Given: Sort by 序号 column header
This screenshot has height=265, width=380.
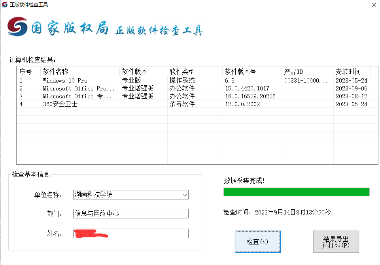Looking at the screenshot, I should point(28,71).
